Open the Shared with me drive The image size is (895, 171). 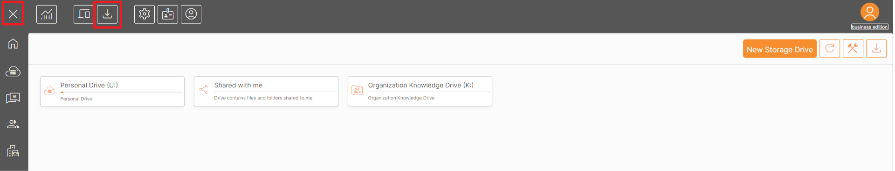pyautogui.click(x=266, y=92)
